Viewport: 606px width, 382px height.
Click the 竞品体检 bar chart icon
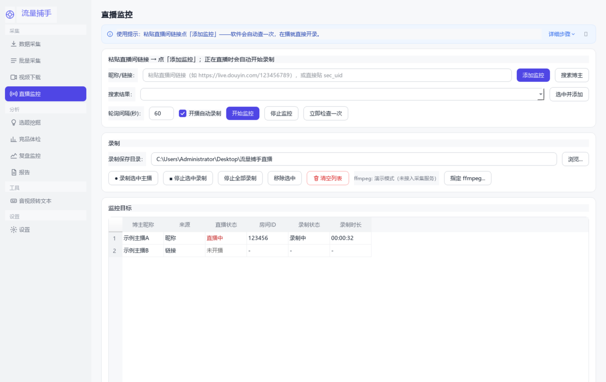(13, 139)
